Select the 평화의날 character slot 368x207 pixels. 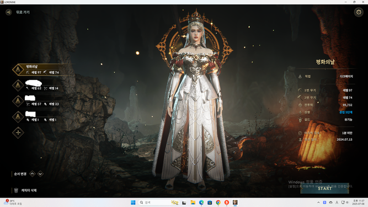[x=42, y=70]
